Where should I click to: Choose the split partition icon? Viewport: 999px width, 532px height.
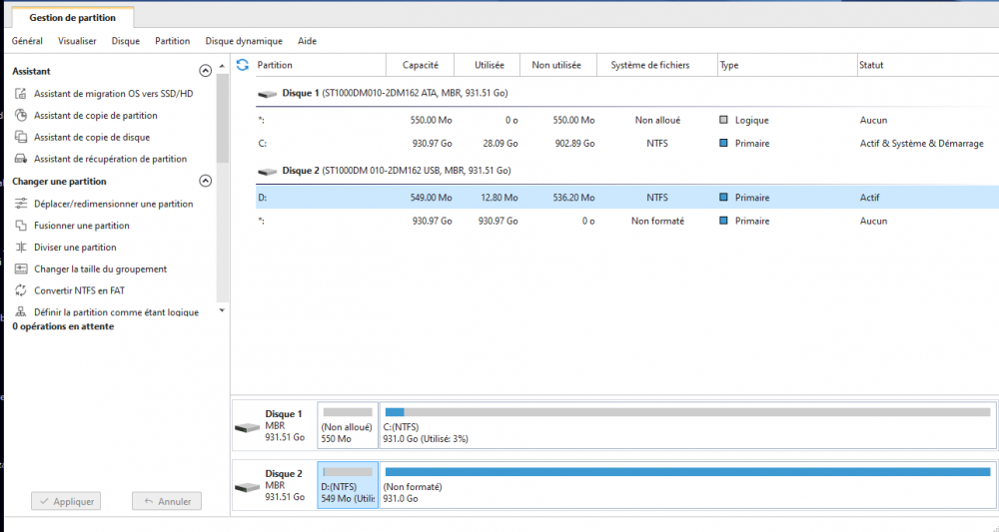[x=20, y=248]
